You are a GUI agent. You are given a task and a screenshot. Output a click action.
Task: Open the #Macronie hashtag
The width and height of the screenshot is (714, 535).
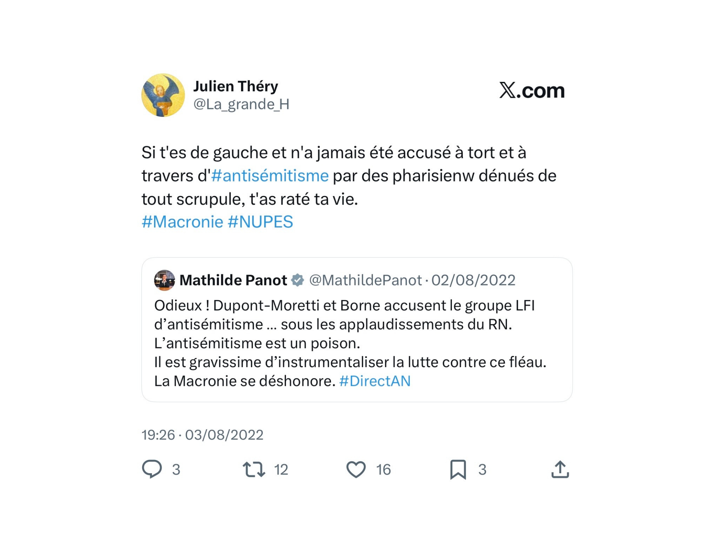tap(182, 222)
